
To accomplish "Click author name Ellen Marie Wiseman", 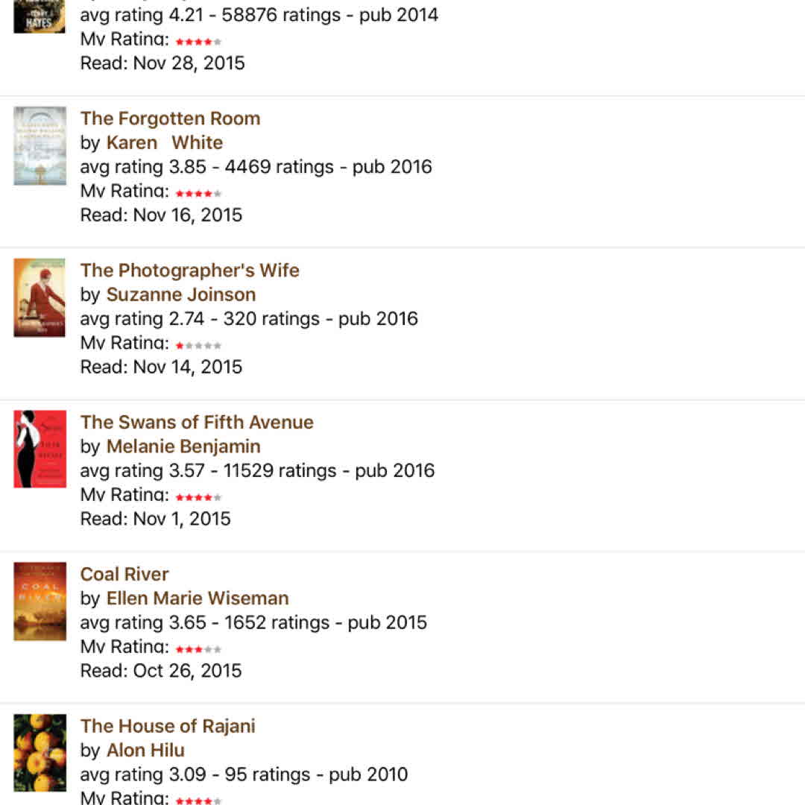I will click(198, 599).
